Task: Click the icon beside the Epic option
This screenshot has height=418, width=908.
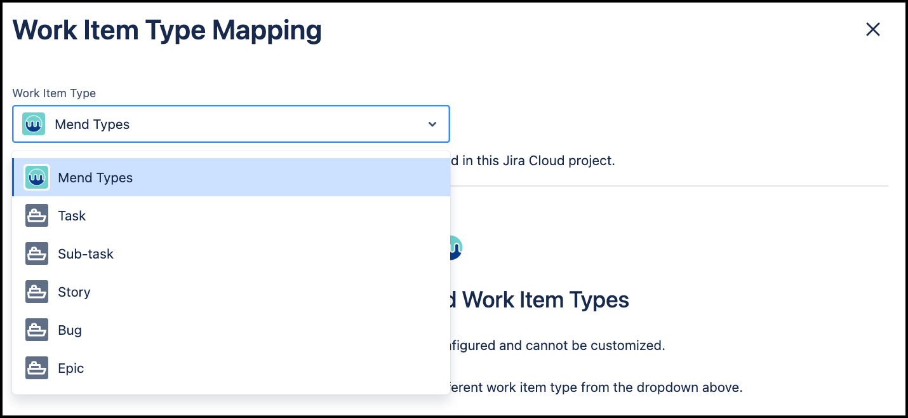Action: pos(37,368)
